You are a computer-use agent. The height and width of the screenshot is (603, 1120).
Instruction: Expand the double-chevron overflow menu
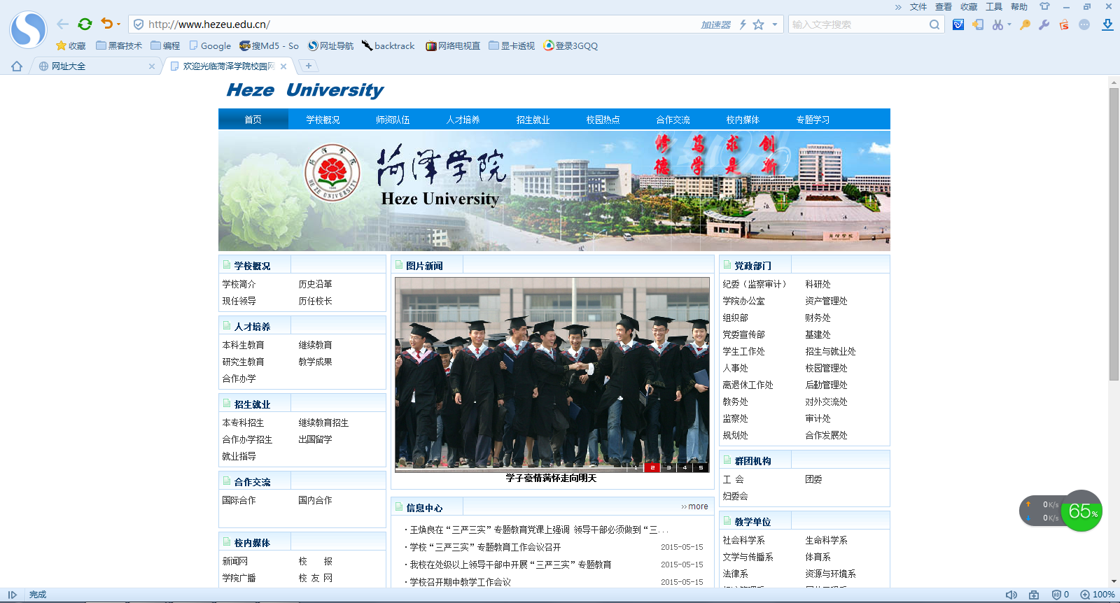(898, 7)
